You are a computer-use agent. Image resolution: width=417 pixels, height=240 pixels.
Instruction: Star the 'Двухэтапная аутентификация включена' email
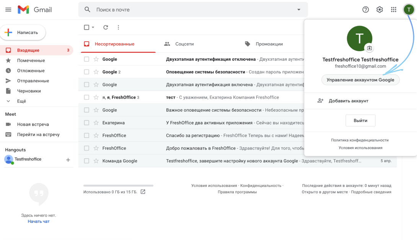click(96, 84)
